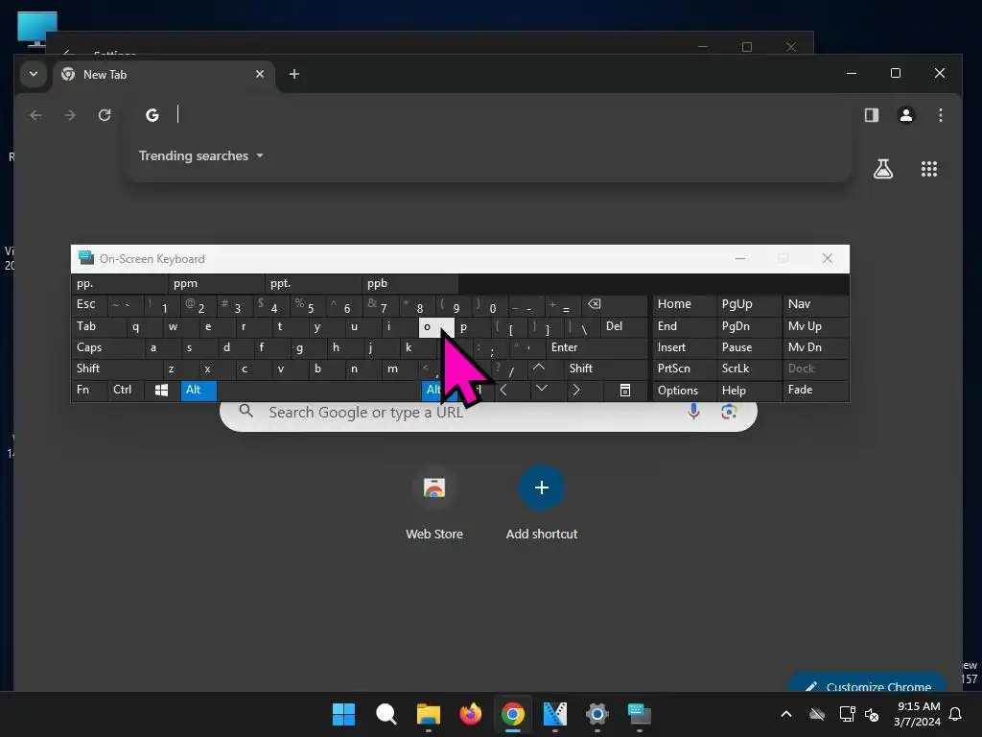Tap Tab key on On-Screen Keyboard
This screenshot has width=982, height=737.
(x=99, y=326)
